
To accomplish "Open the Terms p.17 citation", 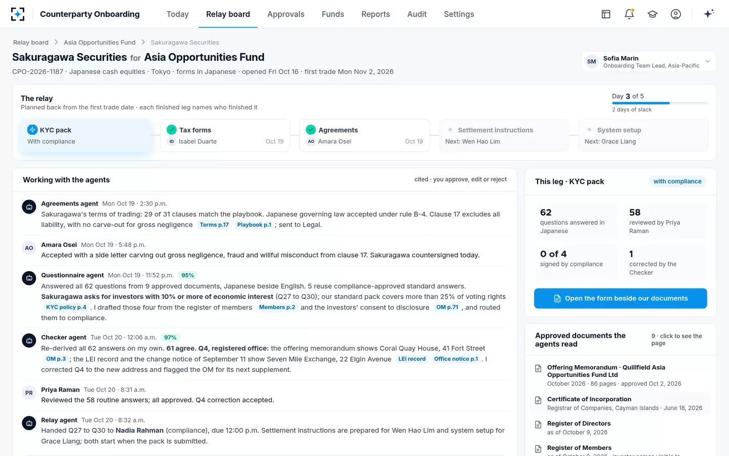I will point(214,225).
